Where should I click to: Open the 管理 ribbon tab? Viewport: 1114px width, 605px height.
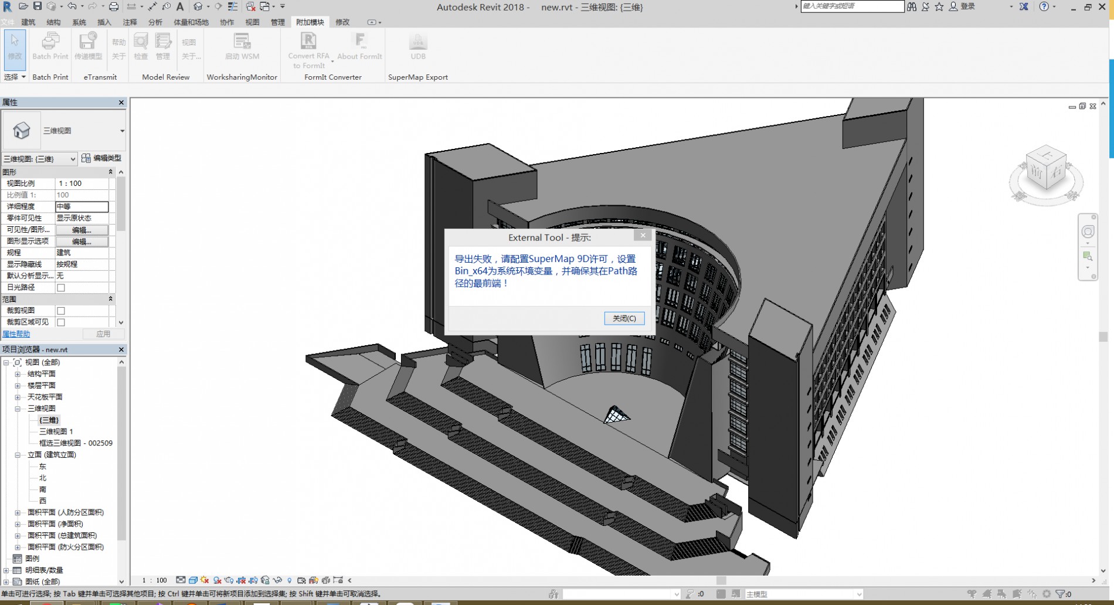[277, 22]
